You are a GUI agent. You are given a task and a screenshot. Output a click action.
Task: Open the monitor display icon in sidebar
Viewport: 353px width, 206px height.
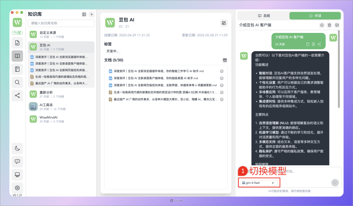point(17,175)
